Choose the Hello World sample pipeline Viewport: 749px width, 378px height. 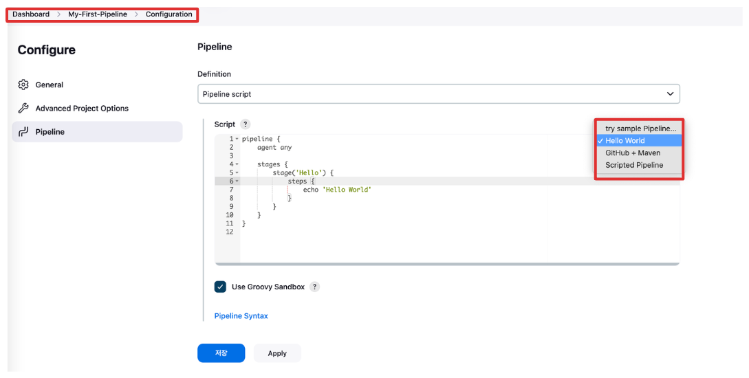pyautogui.click(x=639, y=141)
